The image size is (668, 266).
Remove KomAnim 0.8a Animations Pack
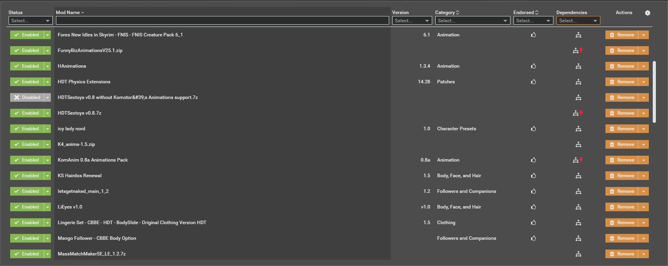coord(622,160)
